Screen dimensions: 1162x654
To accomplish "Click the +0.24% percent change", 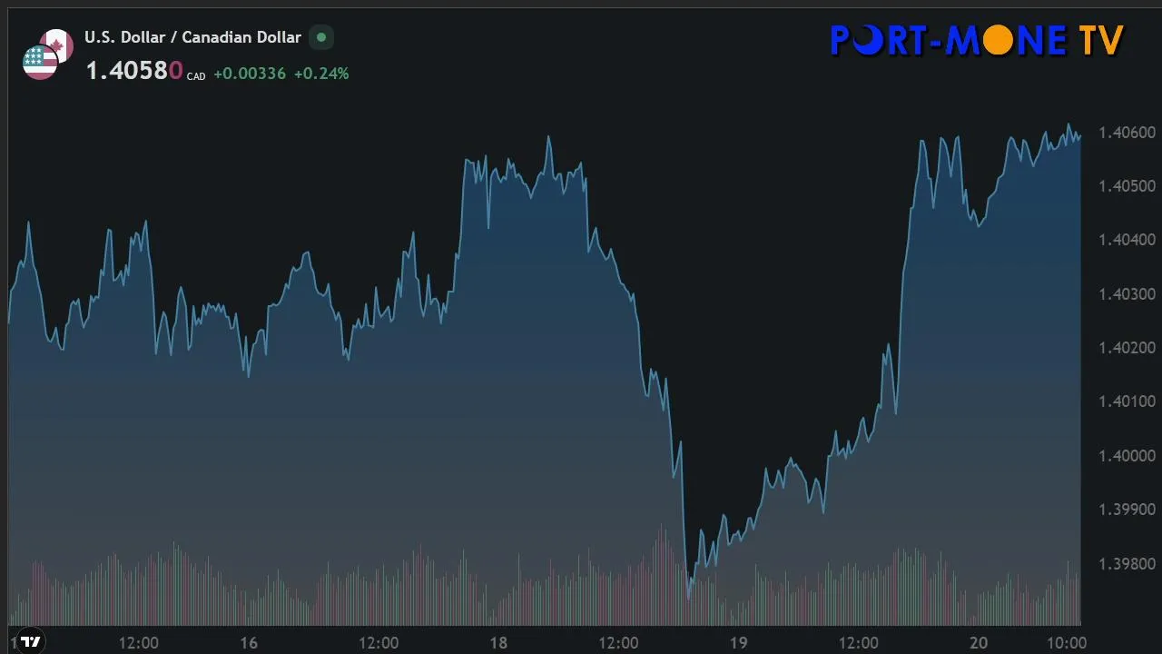I will coord(321,74).
